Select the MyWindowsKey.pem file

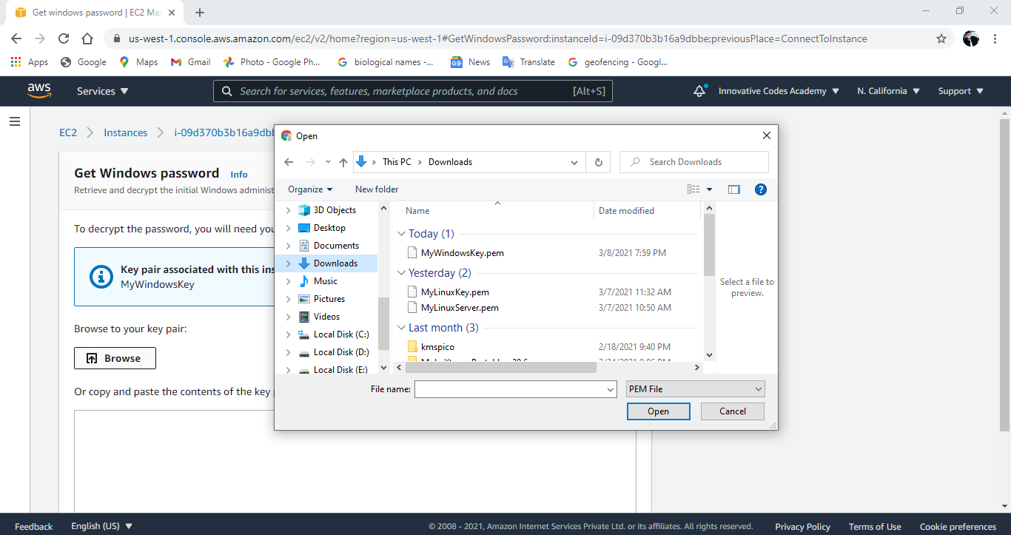pos(462,253)
